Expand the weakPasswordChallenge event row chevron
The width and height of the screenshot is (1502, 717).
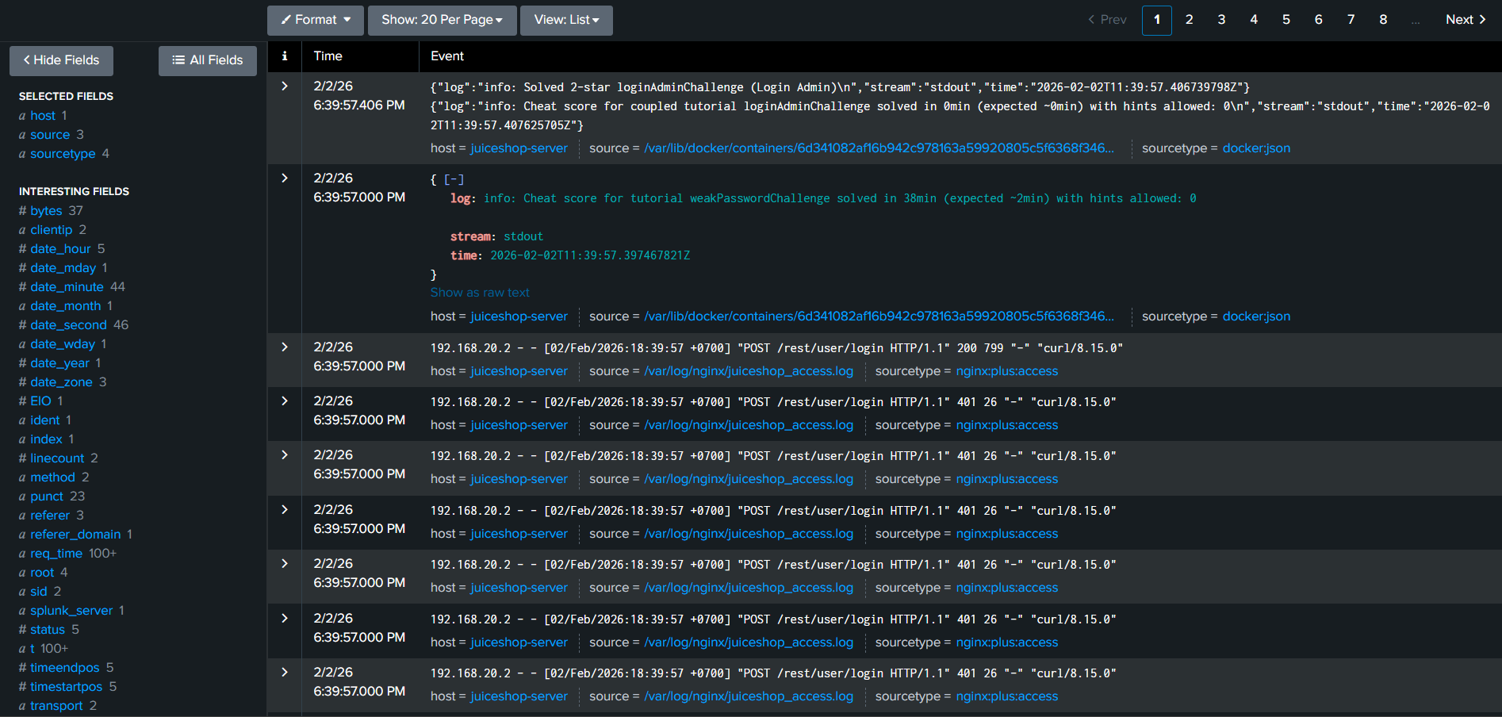[285, 178]
